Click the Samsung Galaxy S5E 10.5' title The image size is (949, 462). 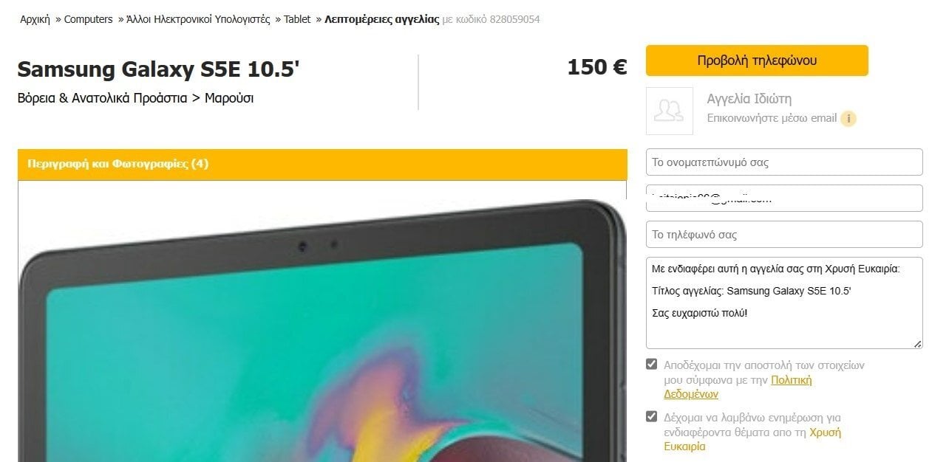click(x=158, y=69)
